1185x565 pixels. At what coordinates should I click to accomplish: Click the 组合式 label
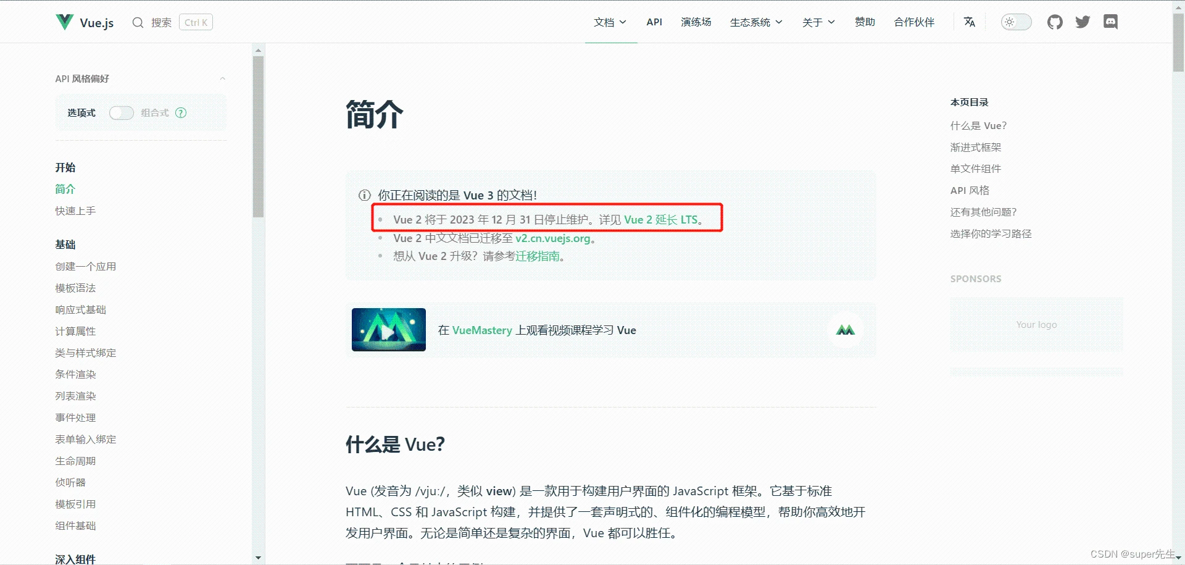click(x=155, y=113)
